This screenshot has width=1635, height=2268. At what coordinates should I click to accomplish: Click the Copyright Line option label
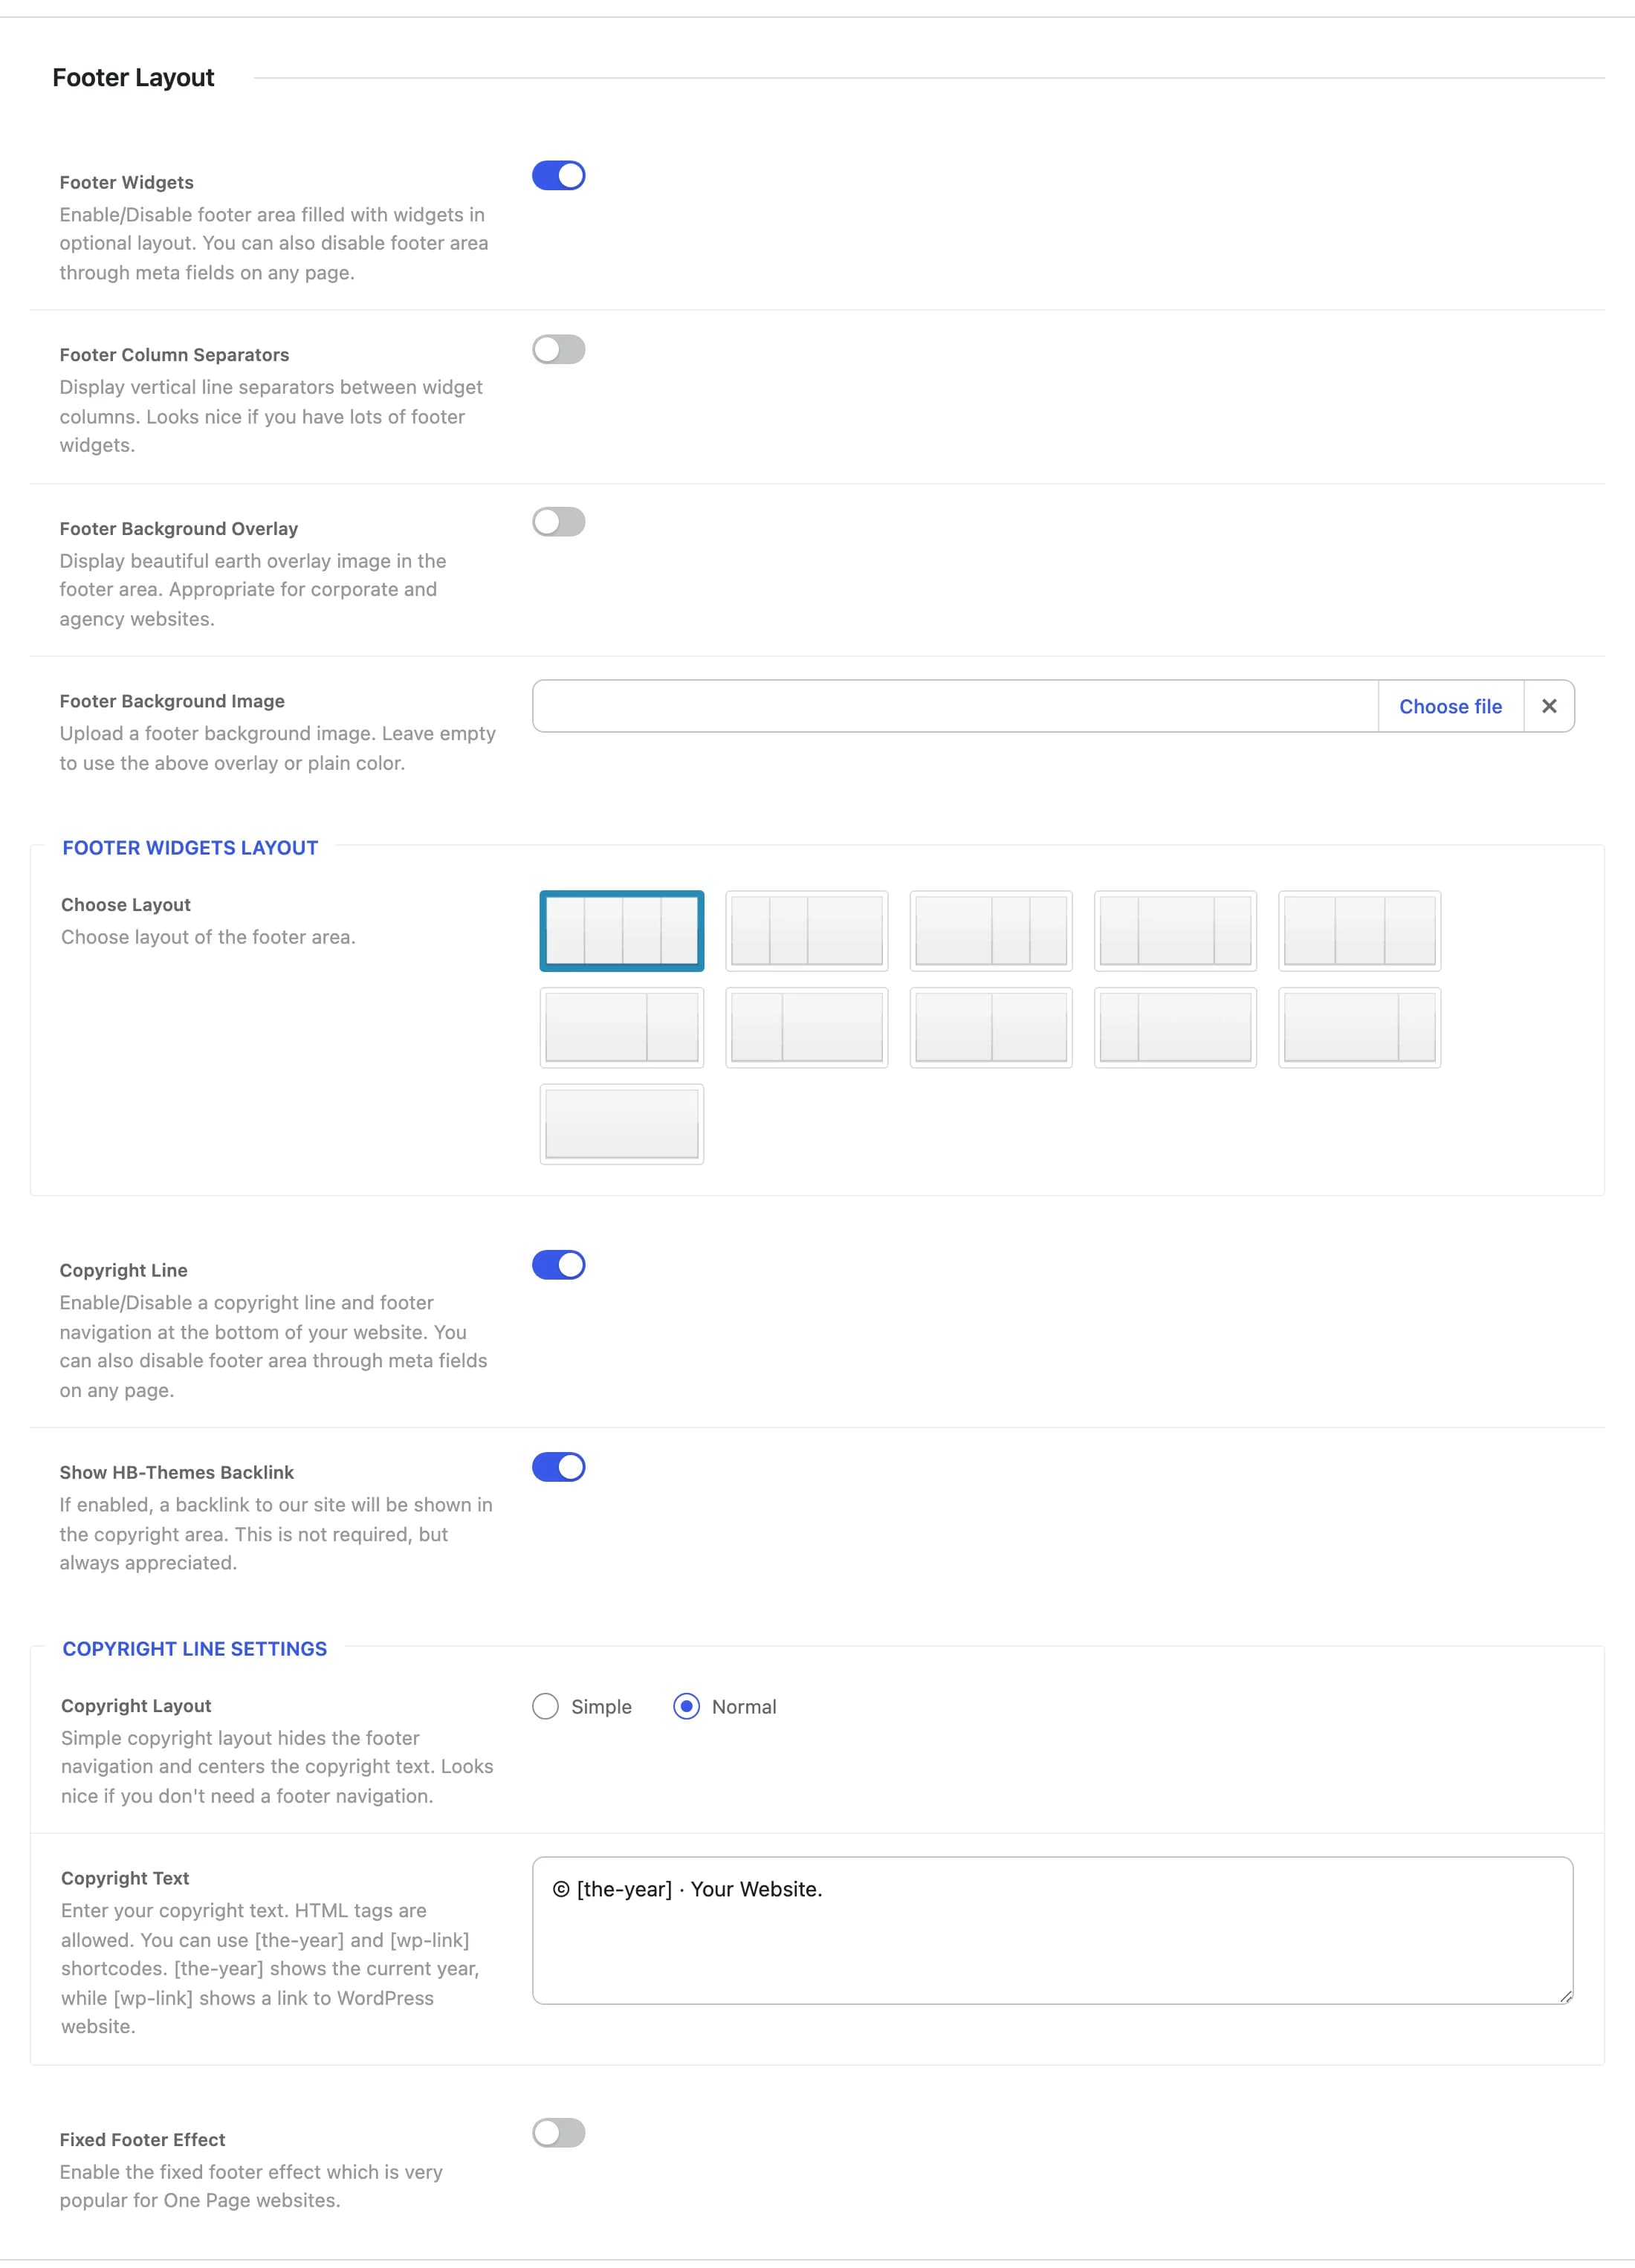point(124,1270)
